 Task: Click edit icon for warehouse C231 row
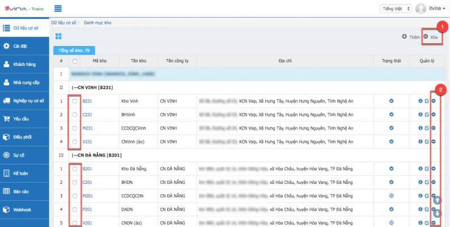[x=427, y=115]
